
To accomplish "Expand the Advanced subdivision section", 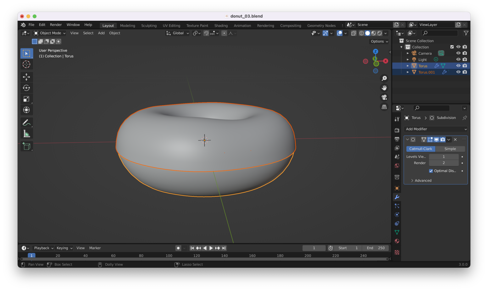I will tap(423, 180).
